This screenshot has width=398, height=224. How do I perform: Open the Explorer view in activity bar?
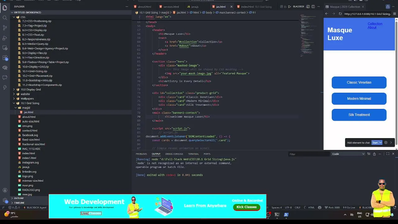[x=5, y=8]
